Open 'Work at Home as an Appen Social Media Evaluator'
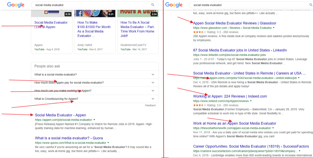 (x=235, y=123)
